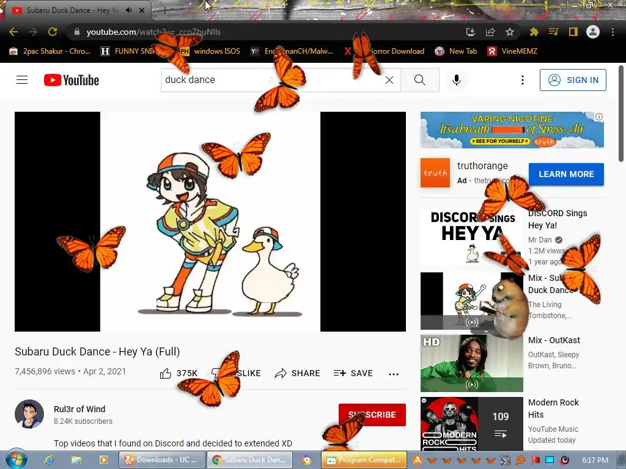Close the Subaru Duck Dance tab
This screenshot has height=469, width=626.
(142, 10)
